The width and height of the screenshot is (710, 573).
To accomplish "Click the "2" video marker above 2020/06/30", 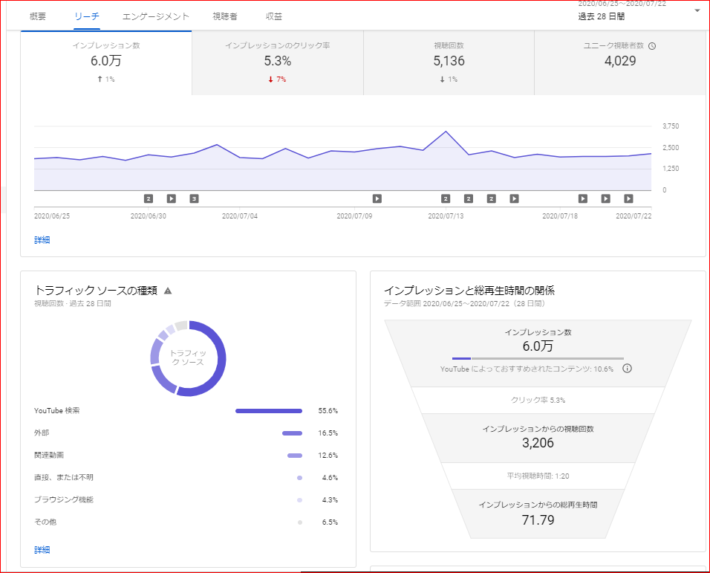I will pos(149,198).
